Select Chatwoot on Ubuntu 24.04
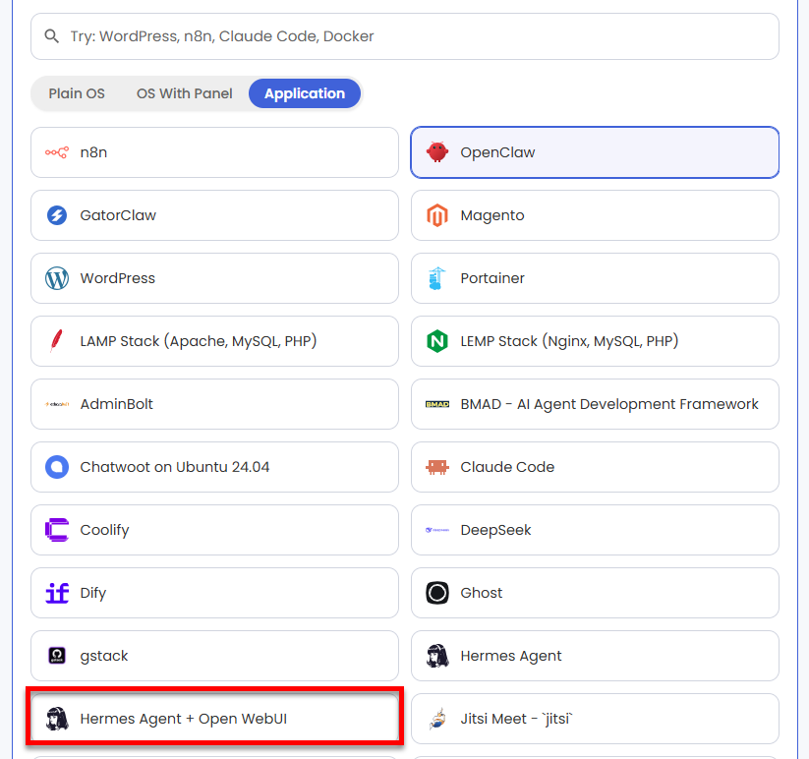 pos(214,467)
